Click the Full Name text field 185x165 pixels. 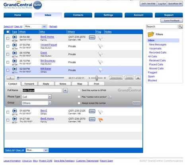pyautogui.click(x=42, y=90)
